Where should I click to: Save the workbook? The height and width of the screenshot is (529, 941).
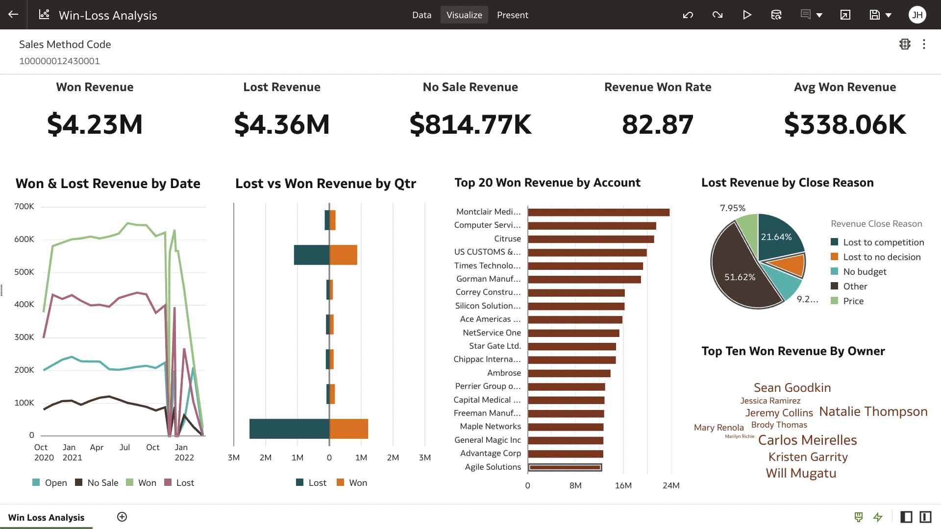[874, 15]
